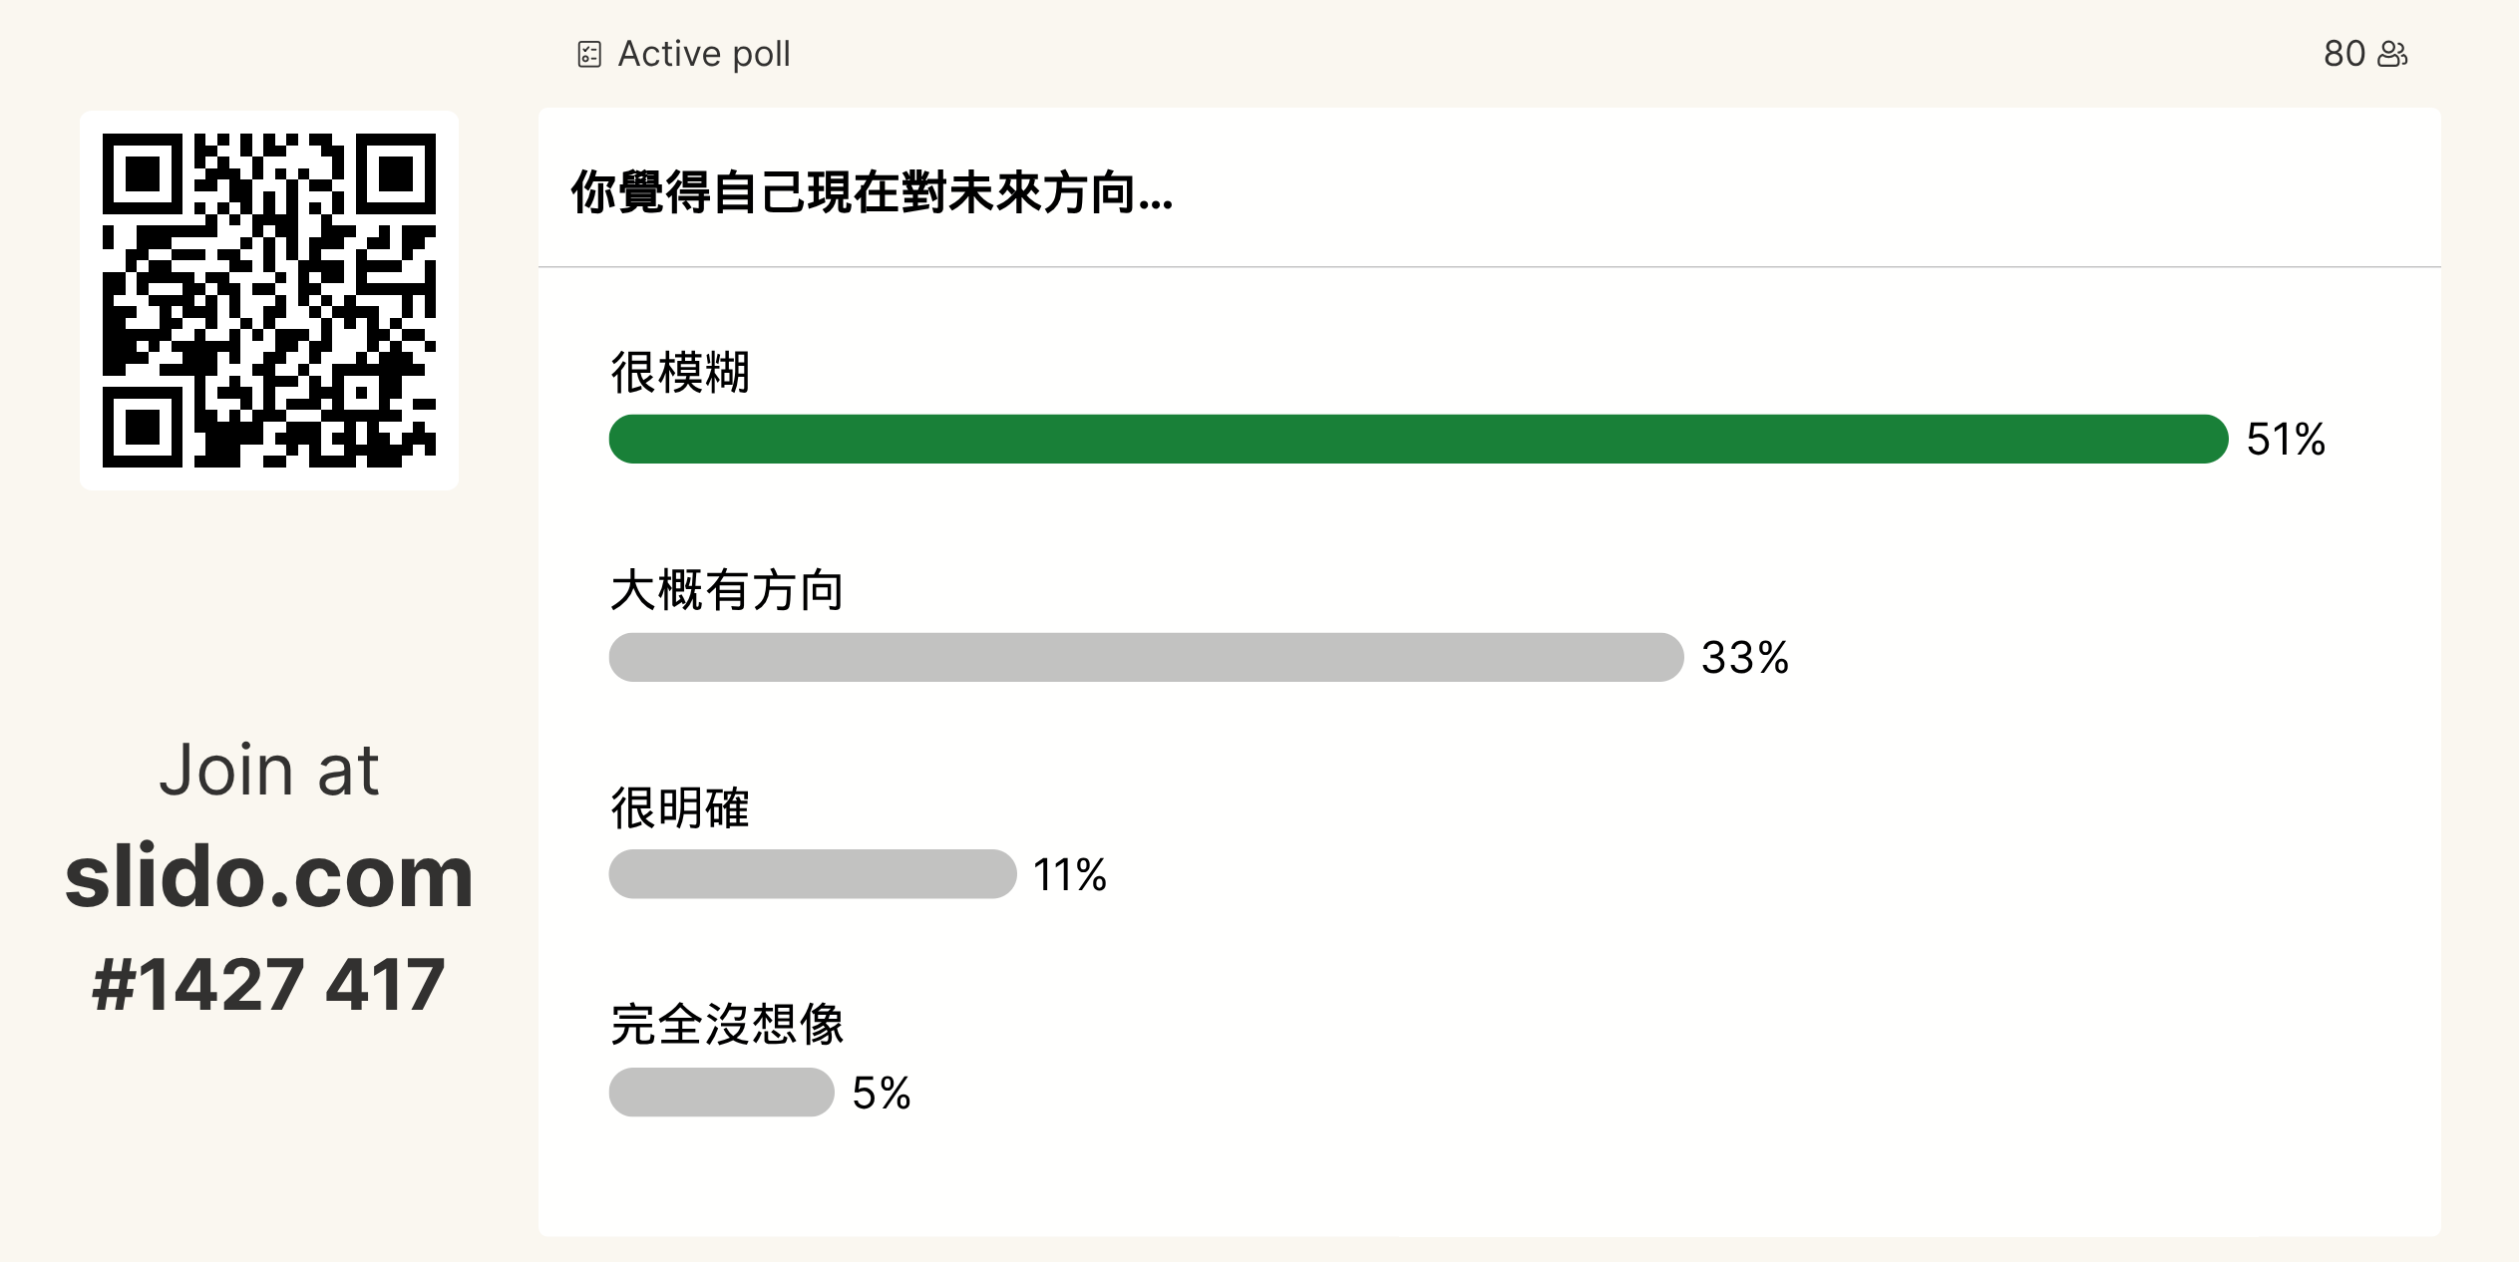Click the 完全沒想像 gray result bar

721,1093
